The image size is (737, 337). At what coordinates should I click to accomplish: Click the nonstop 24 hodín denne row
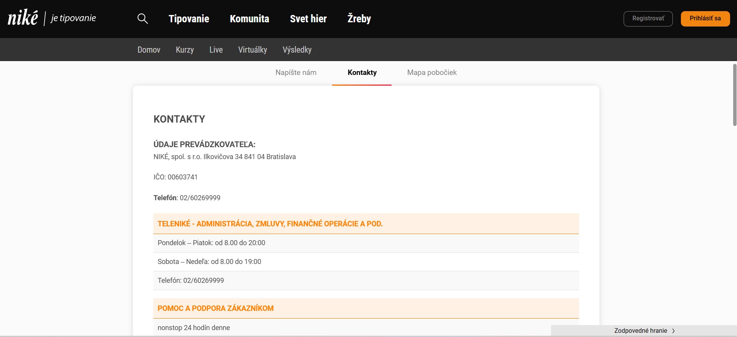pyautogui.click(x=366, y=328)
